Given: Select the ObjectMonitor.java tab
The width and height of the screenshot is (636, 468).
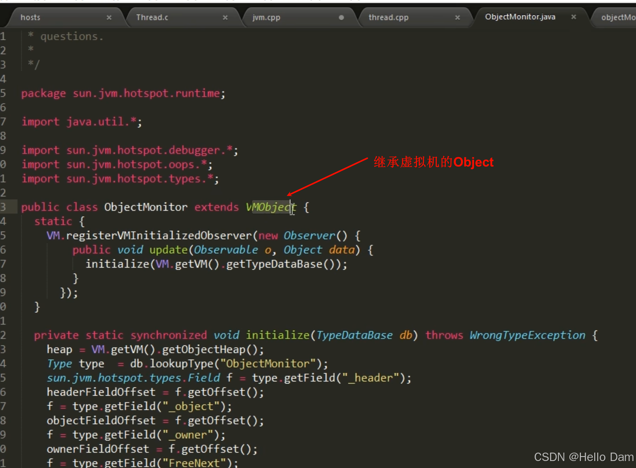Looking at the screenshot, I should [x=520, y=17].
